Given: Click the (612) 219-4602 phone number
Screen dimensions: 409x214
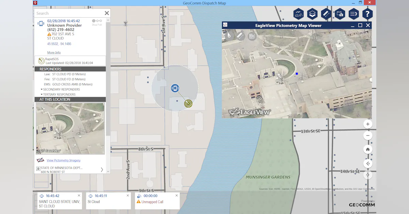Looking at the screenshot, I should pyautogui.click(x=61, y=30).
